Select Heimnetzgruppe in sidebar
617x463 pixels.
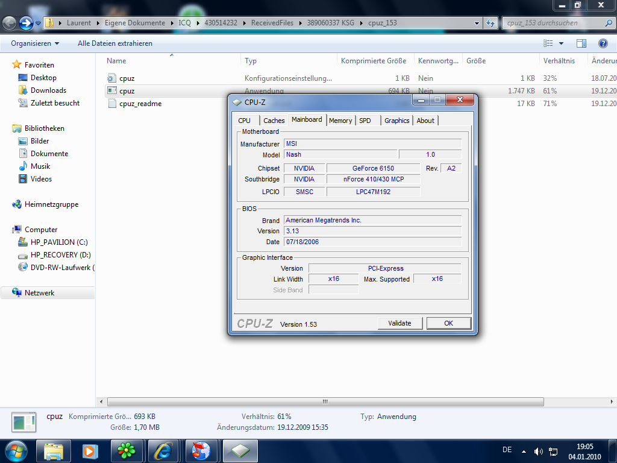click(x=51, y=204)
